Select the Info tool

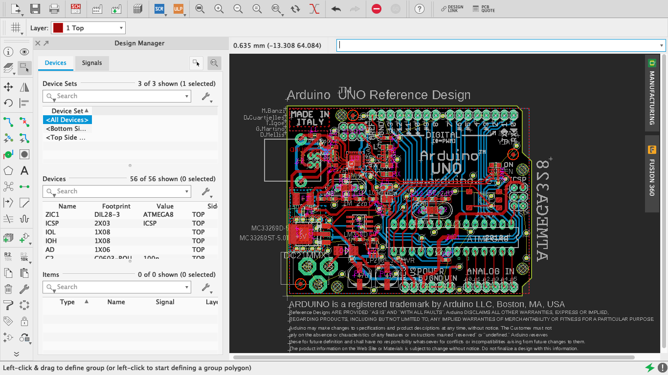[x=8, y=52]
